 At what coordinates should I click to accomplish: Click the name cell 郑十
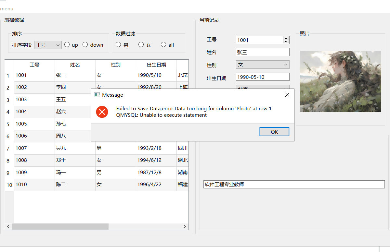click(x=75, y=160)
